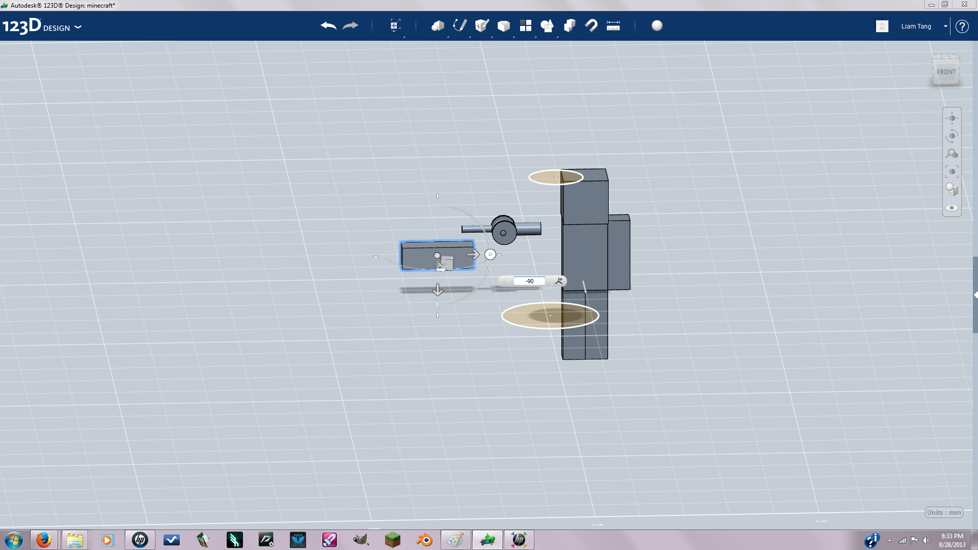
Task: Launch Minecraft grass block taskbar icon
Action: [x=393, y=540]
